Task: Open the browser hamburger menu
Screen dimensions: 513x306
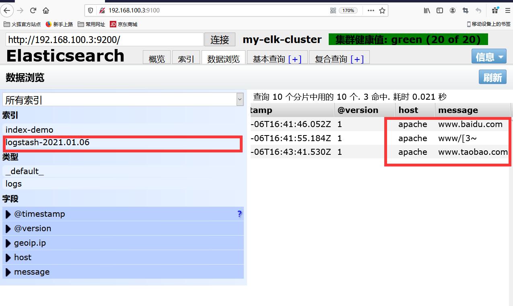Action: [507, 10]
